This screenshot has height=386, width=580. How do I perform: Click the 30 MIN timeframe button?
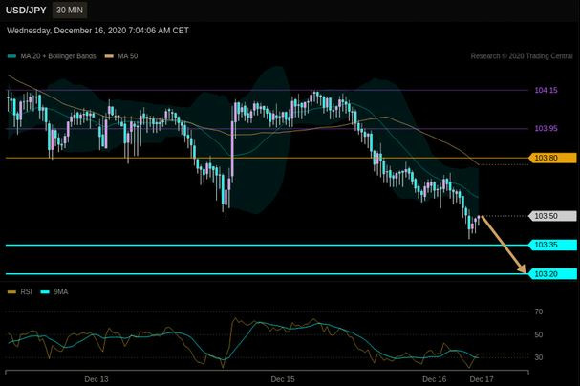(70, 10)
